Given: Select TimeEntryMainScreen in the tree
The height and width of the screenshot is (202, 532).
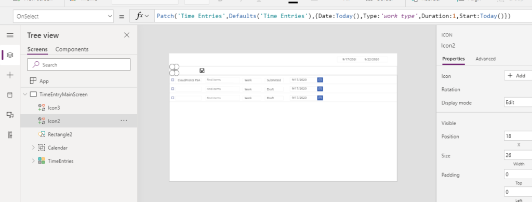Looking at the screenshot, I should (x=63, y=95).
